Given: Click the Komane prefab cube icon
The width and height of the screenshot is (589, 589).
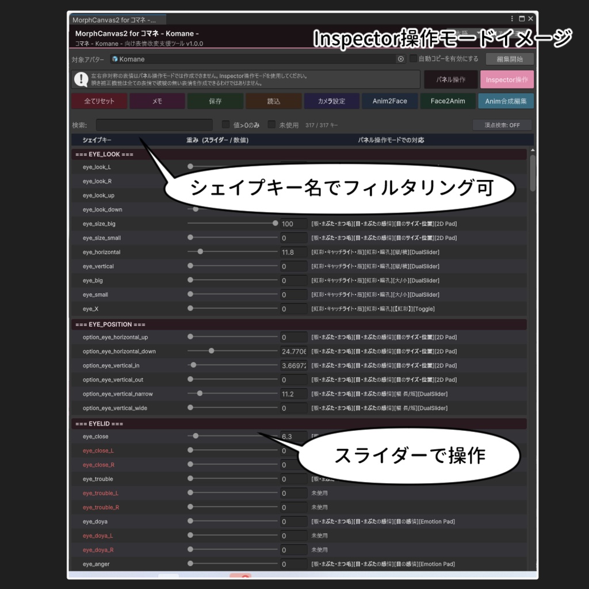Looking at the screenshot, I should tap(115, 59).
